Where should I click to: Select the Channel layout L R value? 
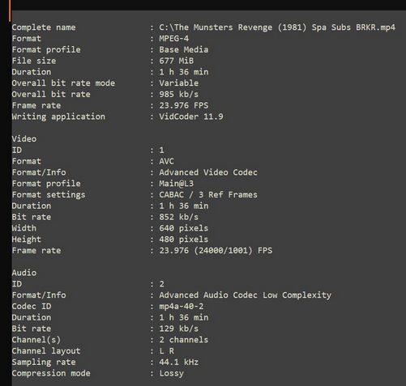[x=166, y=351]
